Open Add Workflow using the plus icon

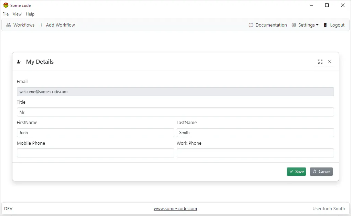[x=41, y=25]
